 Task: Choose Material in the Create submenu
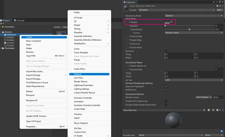89,74
